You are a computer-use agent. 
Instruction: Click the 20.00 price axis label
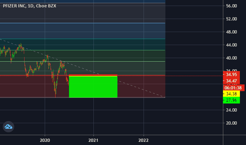231,123
